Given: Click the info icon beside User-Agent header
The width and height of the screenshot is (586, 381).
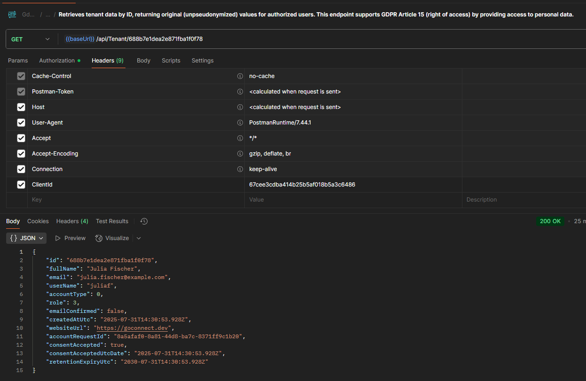Looking at the screenshot, I should click(240, 123).
